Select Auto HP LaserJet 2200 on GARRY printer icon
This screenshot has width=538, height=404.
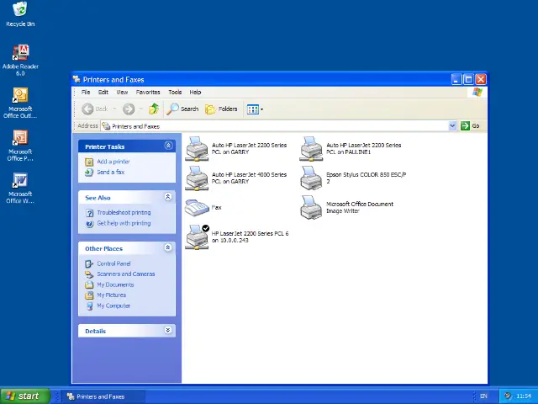coord(197,149)
